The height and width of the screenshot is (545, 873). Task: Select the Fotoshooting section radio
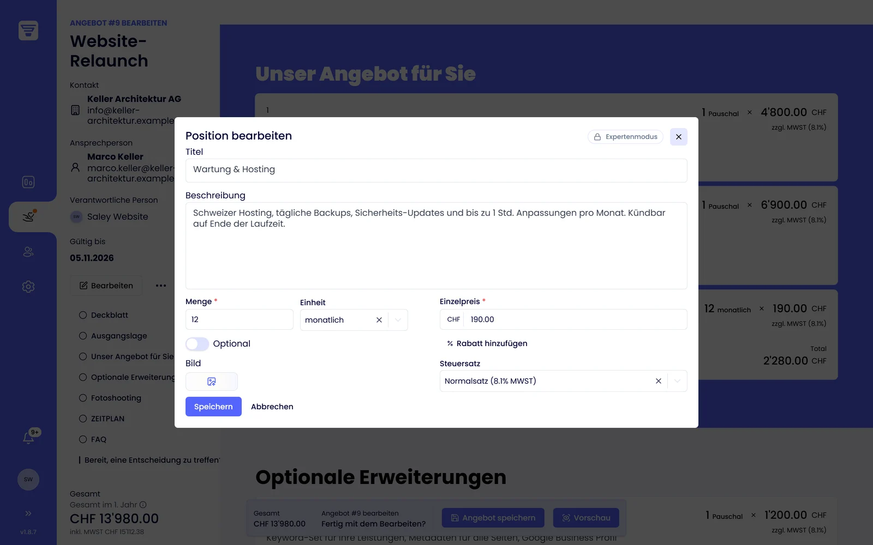pos(83,398)
